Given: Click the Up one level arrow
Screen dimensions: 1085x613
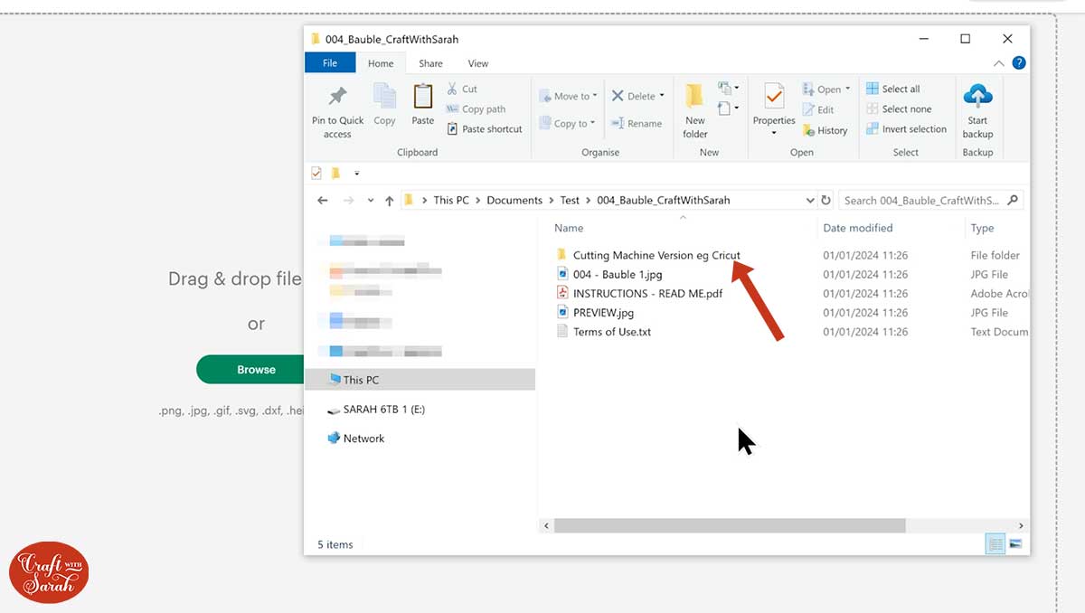Looking at the screenshot, I should 390,201.
